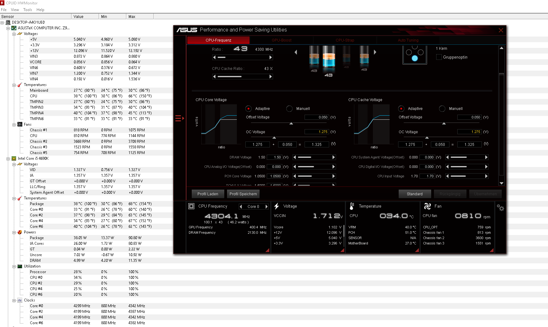Select the highlighted blue CPU core cylinder
Screen dimensions: 548x327
tap(328, 57)
